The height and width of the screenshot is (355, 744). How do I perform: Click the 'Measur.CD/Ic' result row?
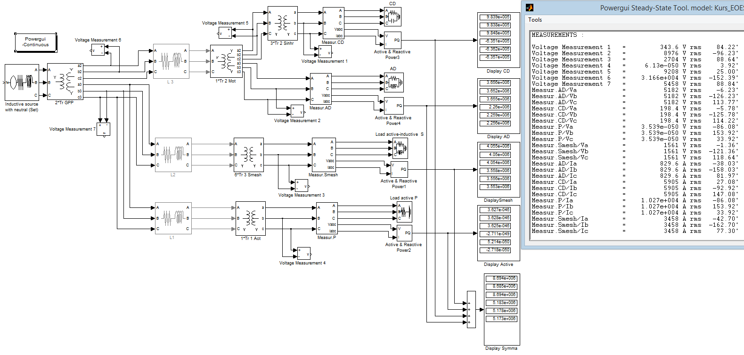(x=635, y=194)
